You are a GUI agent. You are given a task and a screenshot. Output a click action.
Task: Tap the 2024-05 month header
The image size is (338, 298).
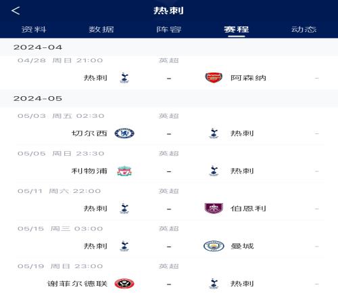[x=169, y=98]
